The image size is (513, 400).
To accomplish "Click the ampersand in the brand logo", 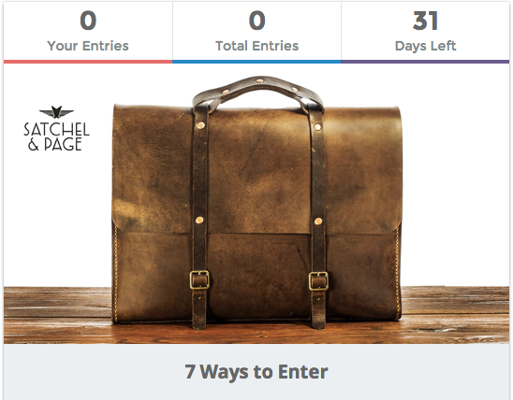I will click(x=34, y=144).
